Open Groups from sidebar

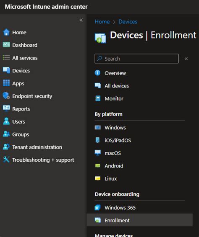(x=21, y=134)
